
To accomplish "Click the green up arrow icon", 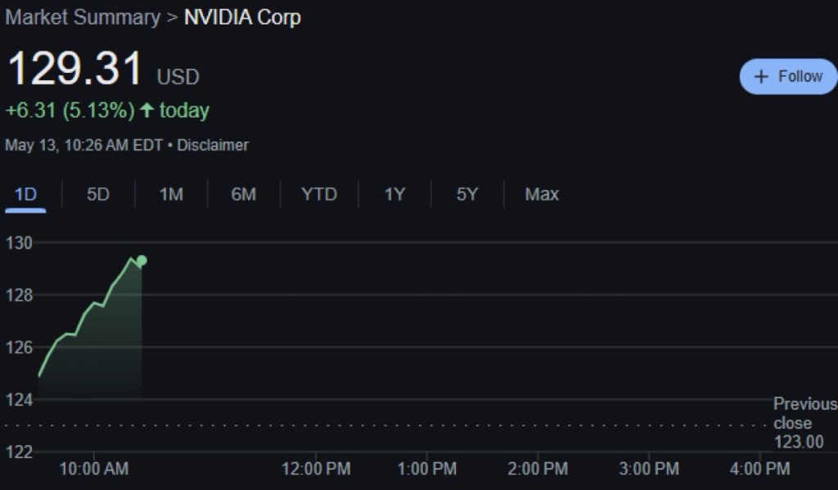I will [x=147, y=110].
